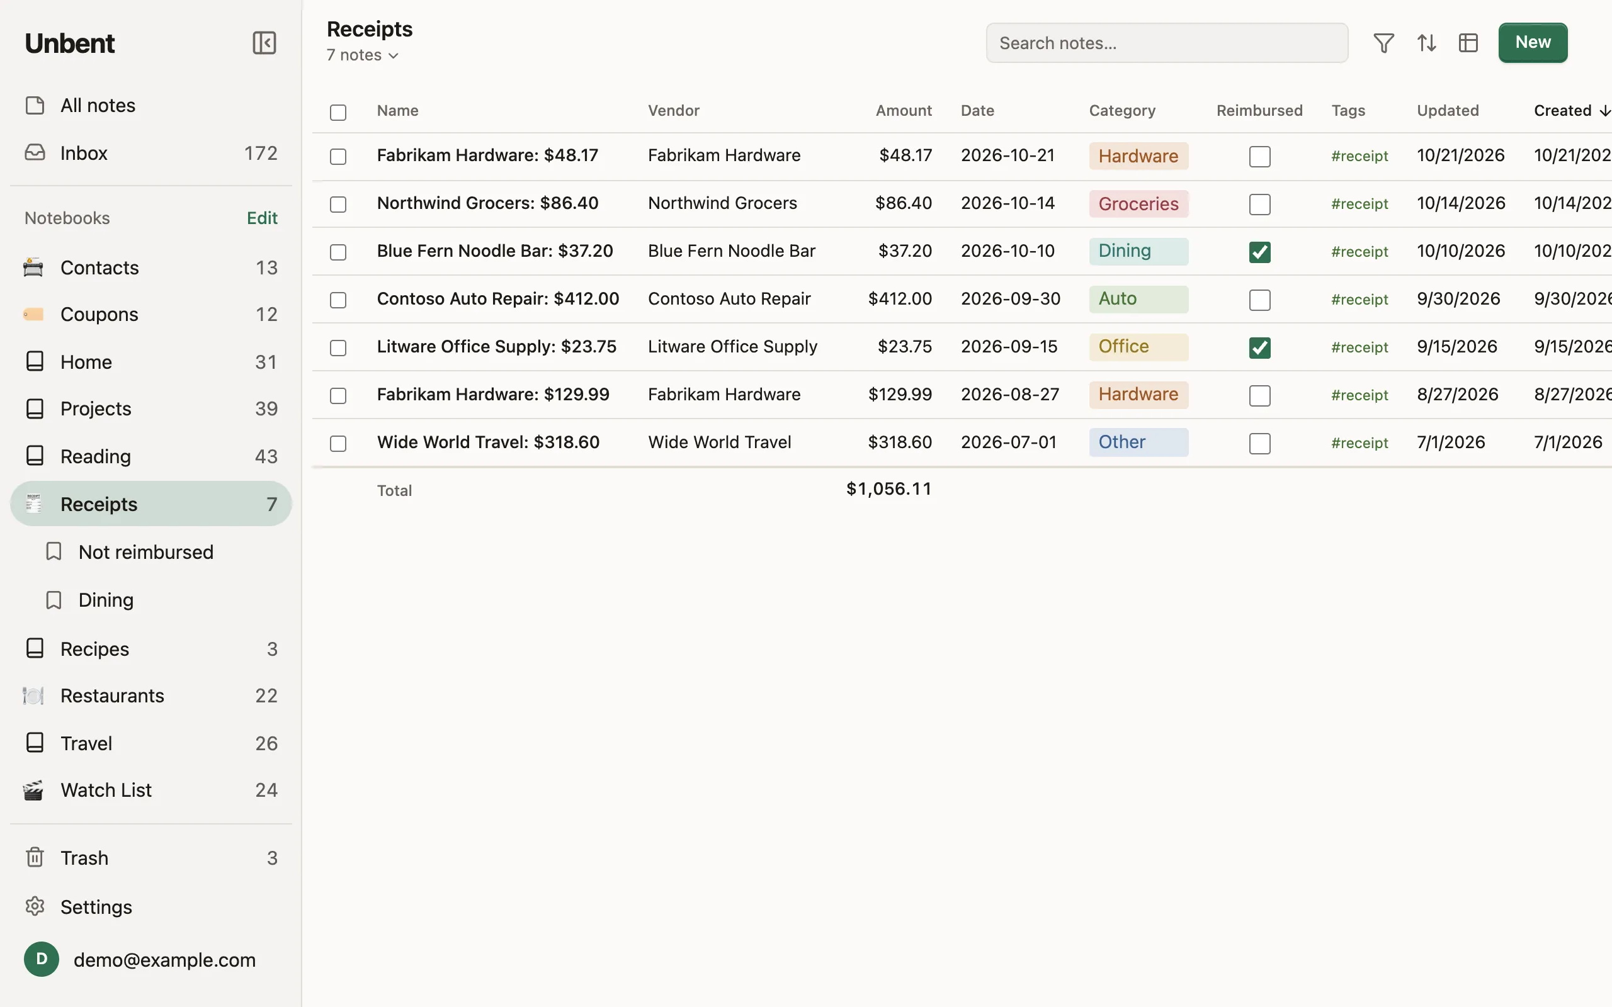The height and width of the screenshot is (1007, 1612).
Task: Open the Recipes notebook
Action: 151,649
